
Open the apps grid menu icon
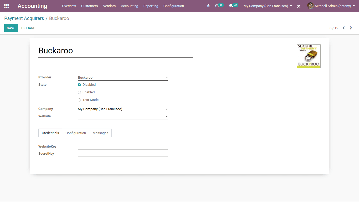point(7,6)
